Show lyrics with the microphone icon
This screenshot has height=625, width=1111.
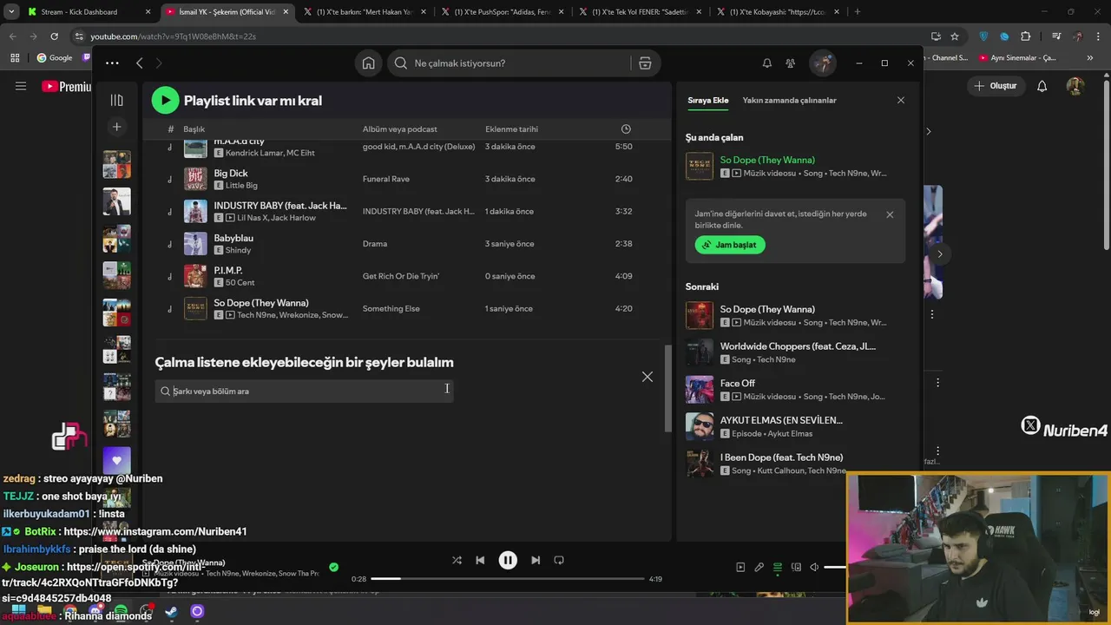[x=759, y=567]
